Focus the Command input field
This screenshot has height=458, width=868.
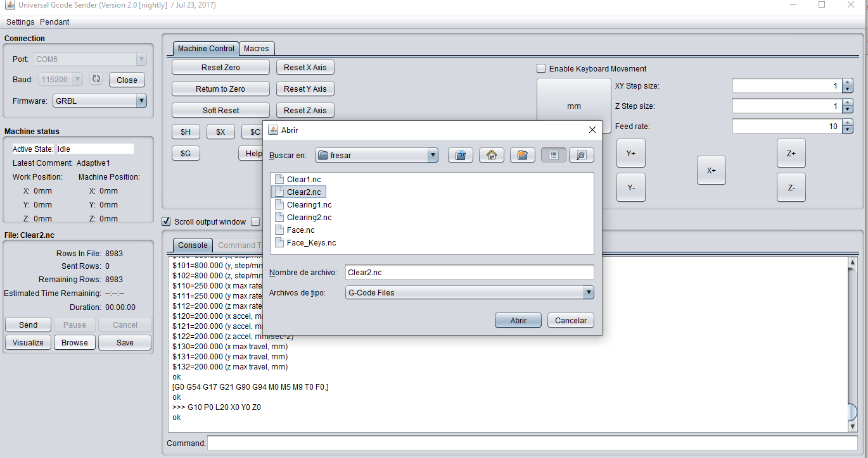[x=532, y=443]
